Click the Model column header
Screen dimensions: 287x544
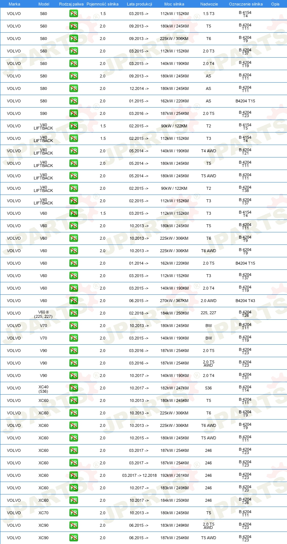point(44,4)
